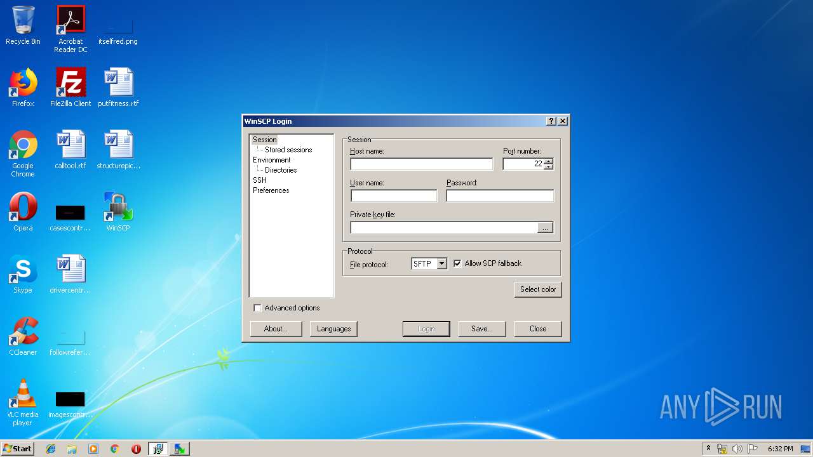Click the User name input field
Viewport: 813px width, 457px height.
pyautogui.click(x=394, y=195)
